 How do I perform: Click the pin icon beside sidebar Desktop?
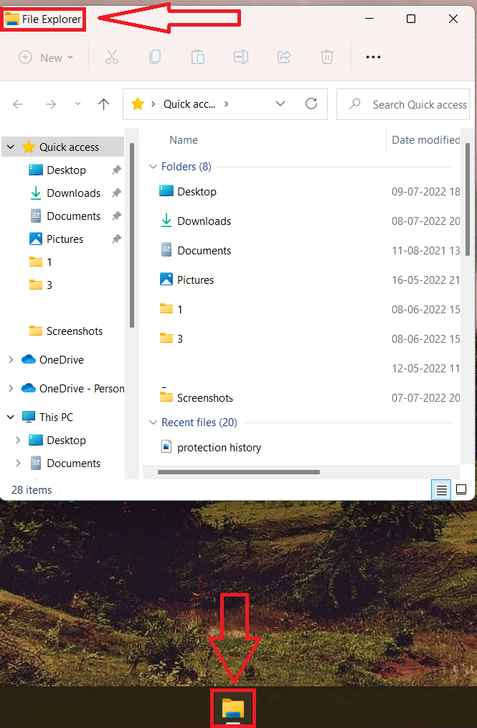click(116, 170)
